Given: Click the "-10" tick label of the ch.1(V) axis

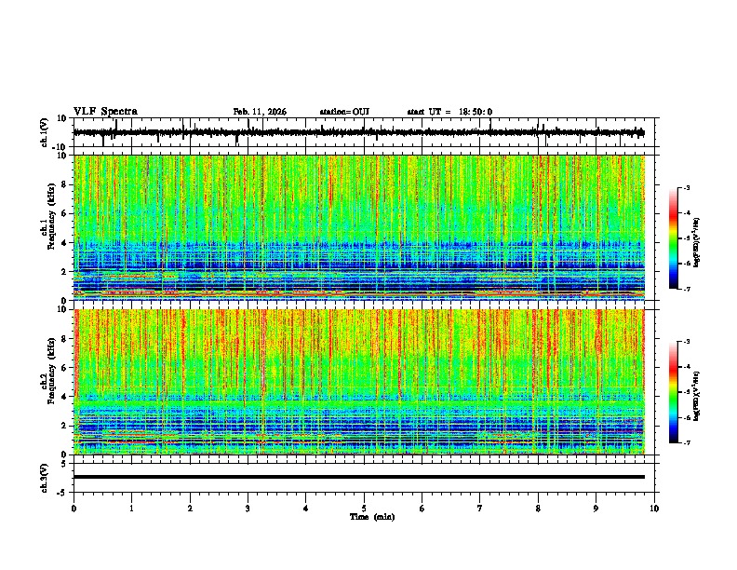Looking at the screenshot, I should [x=60, y=147].
